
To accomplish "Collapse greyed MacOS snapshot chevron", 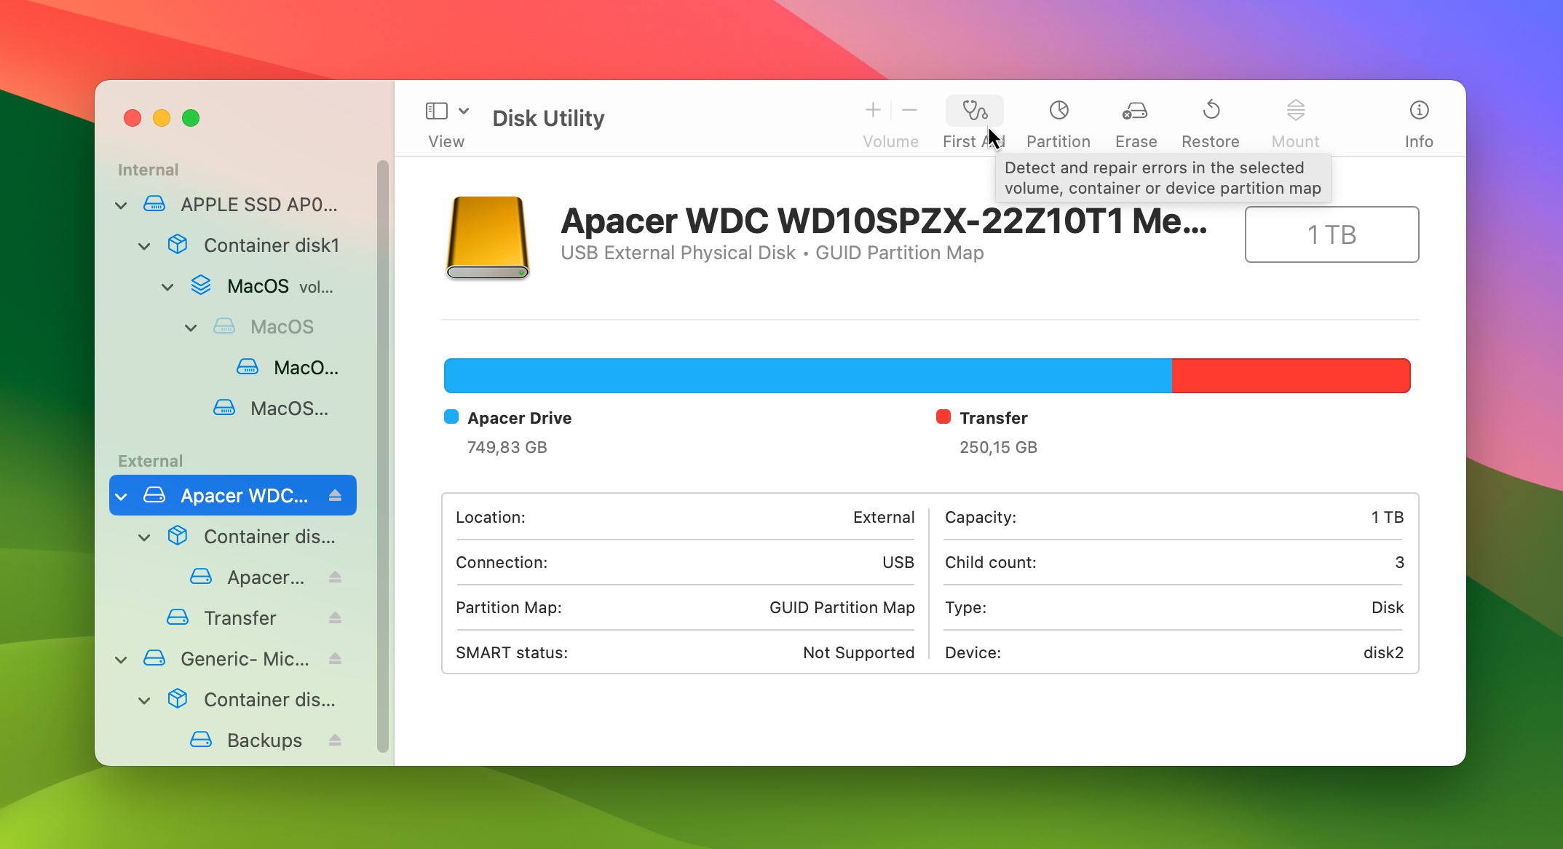I will 191,328.
